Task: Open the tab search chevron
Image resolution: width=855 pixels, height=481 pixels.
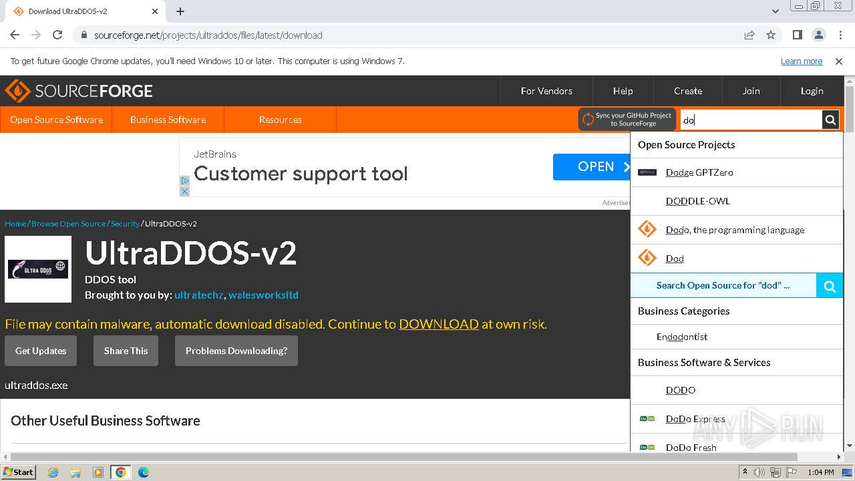Action: coord(776,11)
